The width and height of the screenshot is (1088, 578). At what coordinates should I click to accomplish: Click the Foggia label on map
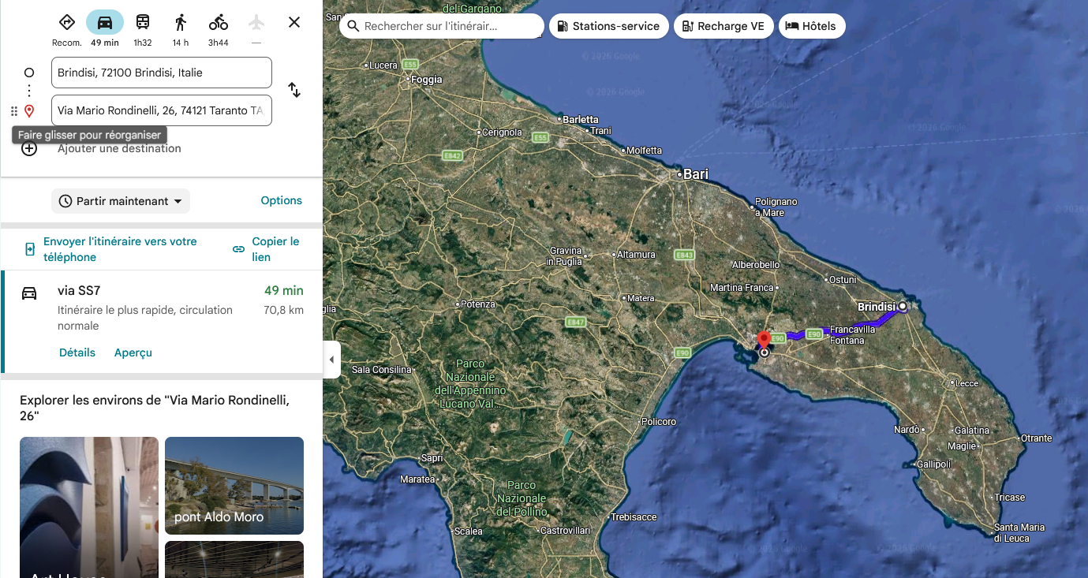click(x=427, y=80)
